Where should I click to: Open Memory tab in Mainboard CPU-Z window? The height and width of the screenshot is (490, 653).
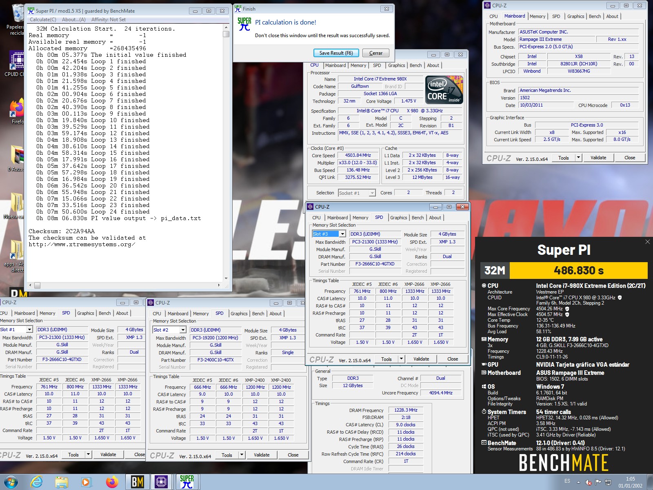pos(537,16)
